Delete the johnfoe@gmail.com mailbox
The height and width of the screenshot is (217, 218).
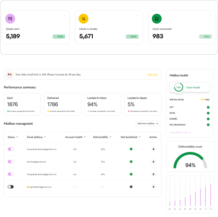click(x=153, y=162)
